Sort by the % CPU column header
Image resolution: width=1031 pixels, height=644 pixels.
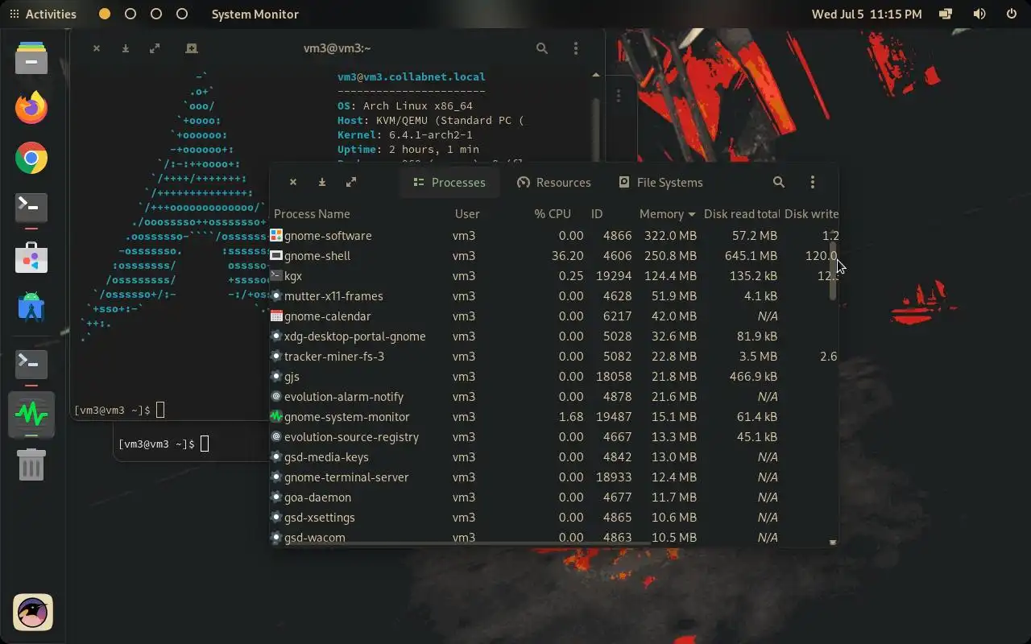pyautogui.click(x=553, y=213)
